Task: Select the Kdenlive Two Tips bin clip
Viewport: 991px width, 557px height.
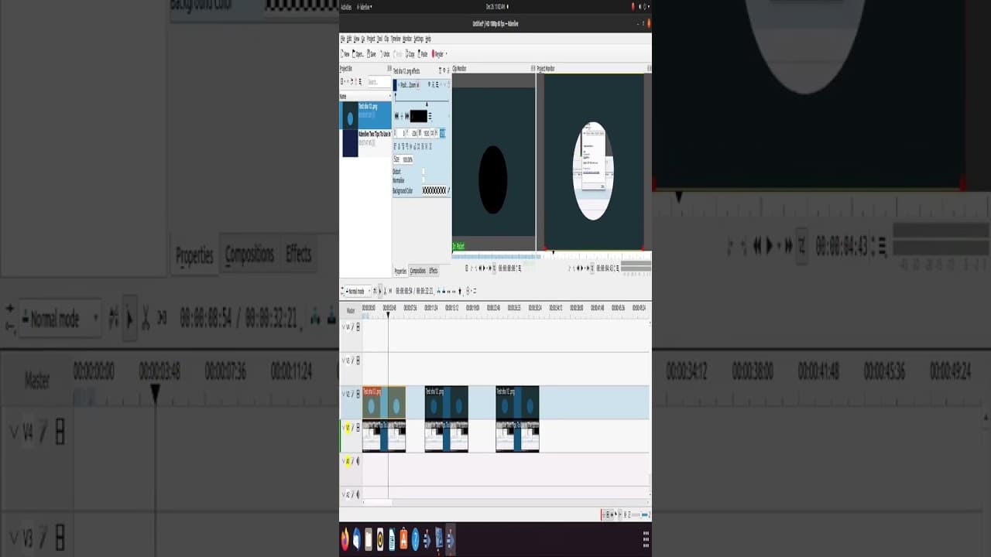Action: [365, 143]
